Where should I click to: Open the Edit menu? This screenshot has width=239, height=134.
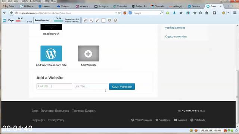[10, 1]
